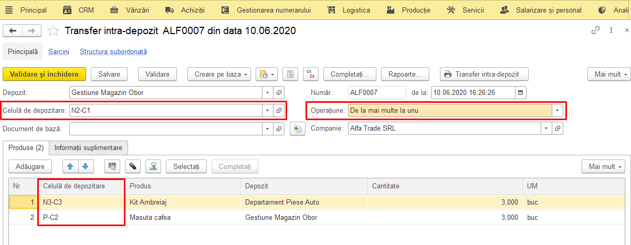Click Validare și închidere button
This screenshot has height=245, width=631.
pos(44,74)
